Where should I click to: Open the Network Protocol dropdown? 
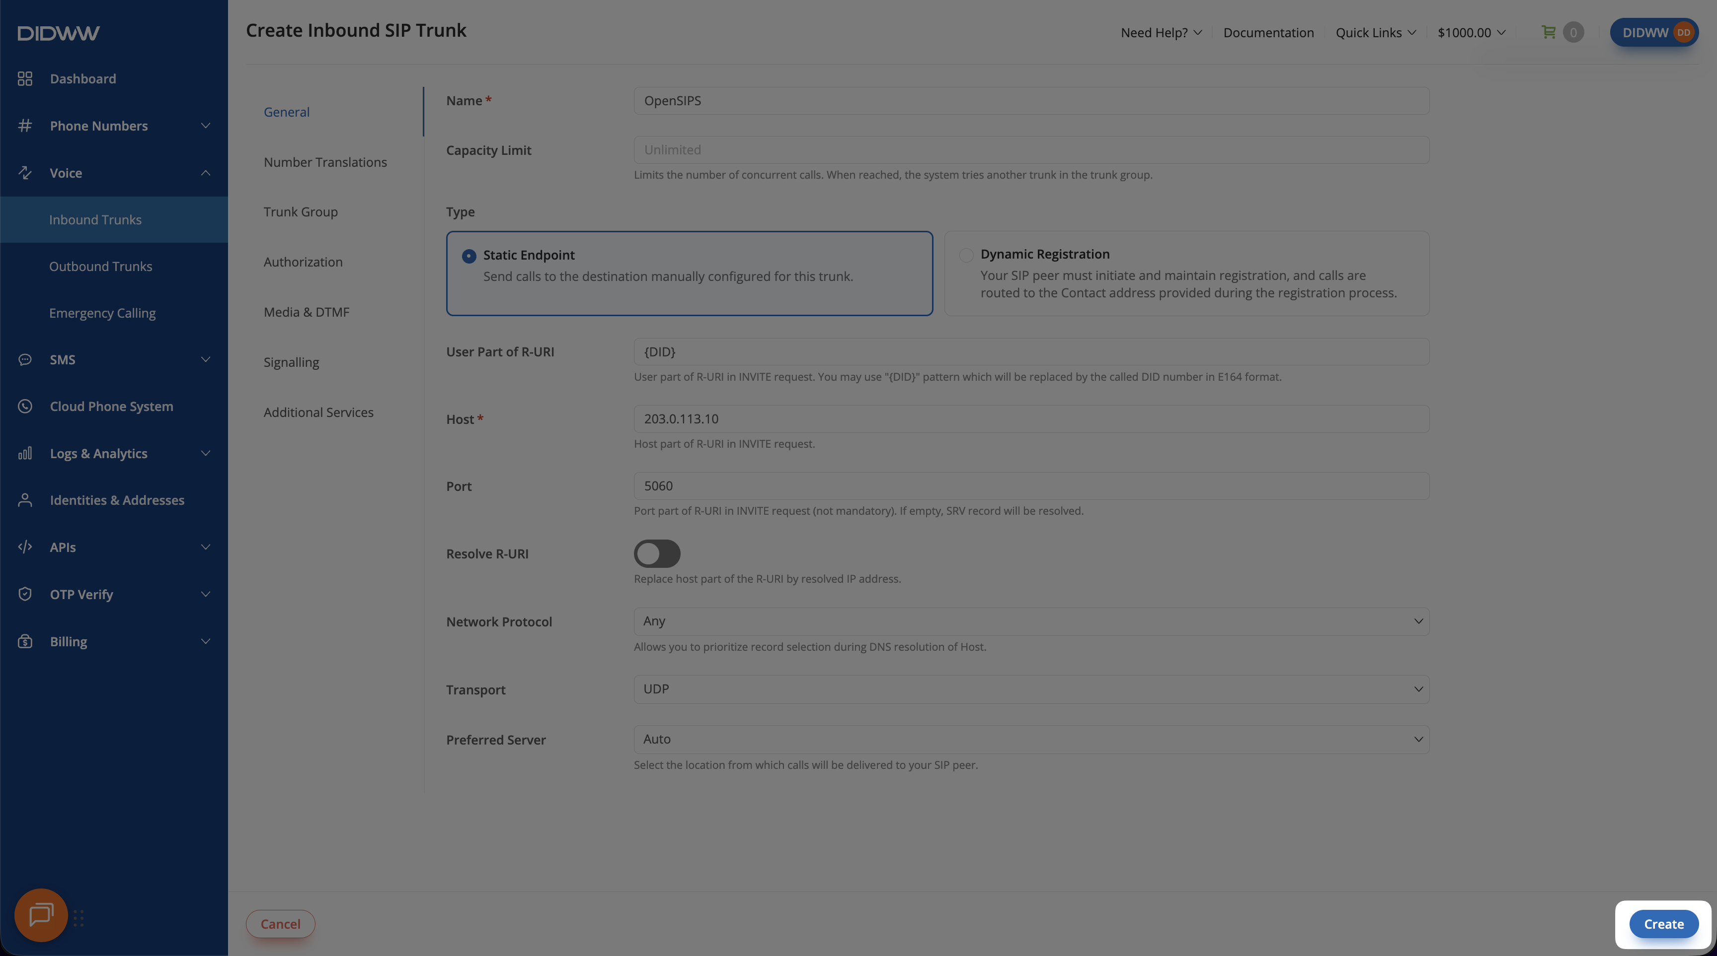[x=1031, y=621]
